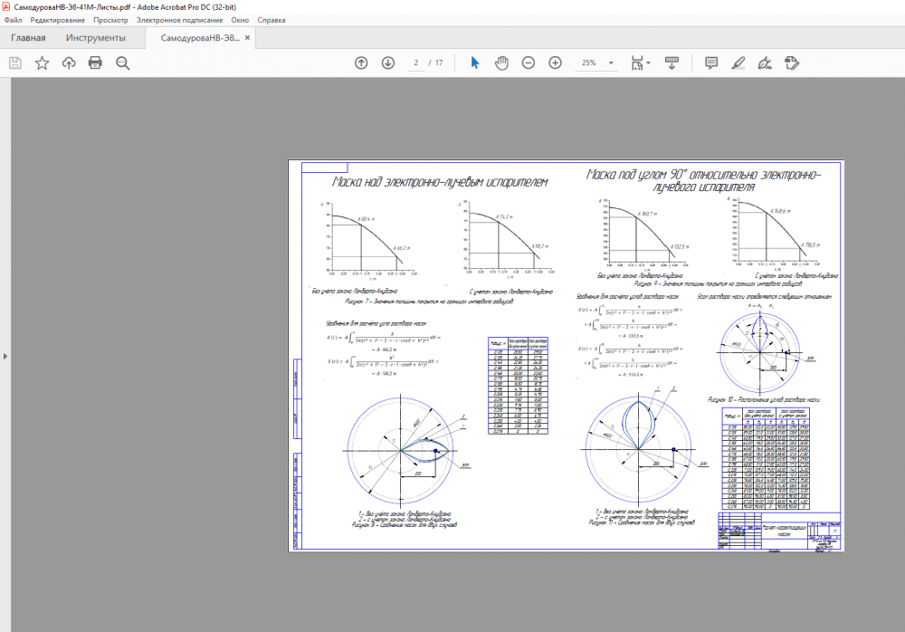This screenshot has width=905, height=632.
Task: Print the document
Action: tap(95, 62)
